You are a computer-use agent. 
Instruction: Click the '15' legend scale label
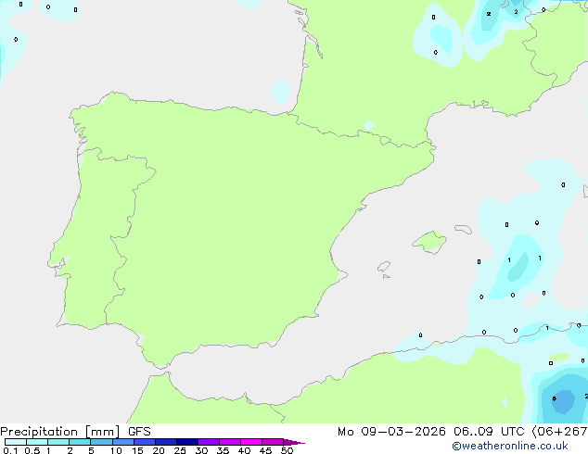pyautogui.click(x=137, y=450)
